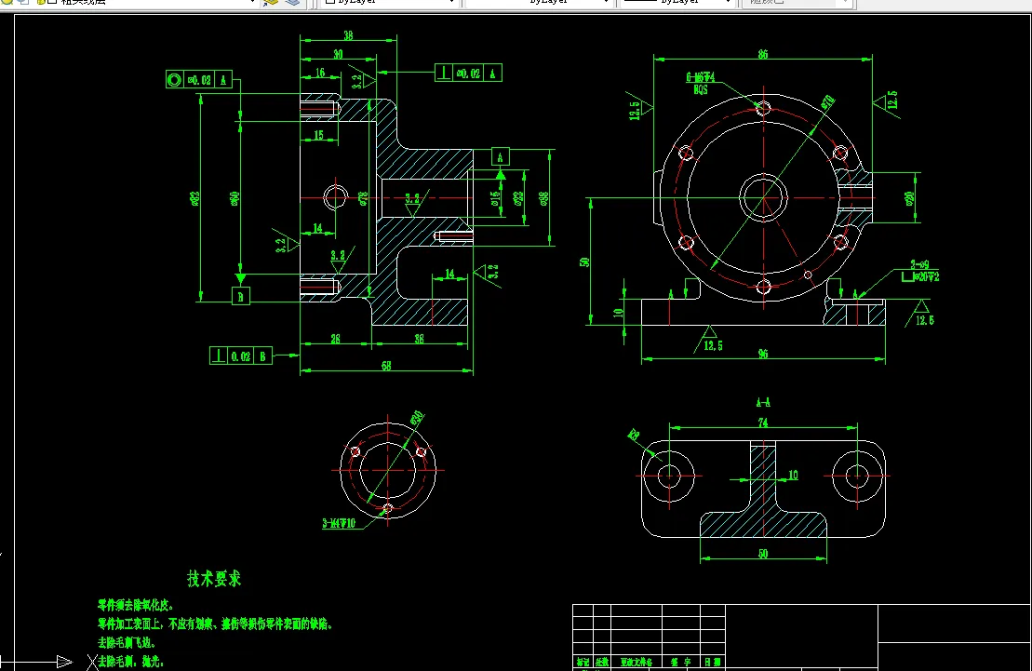Select the 30 dimension text
The width and height of the screenshot is (1032, 671).
pos(338,54)
